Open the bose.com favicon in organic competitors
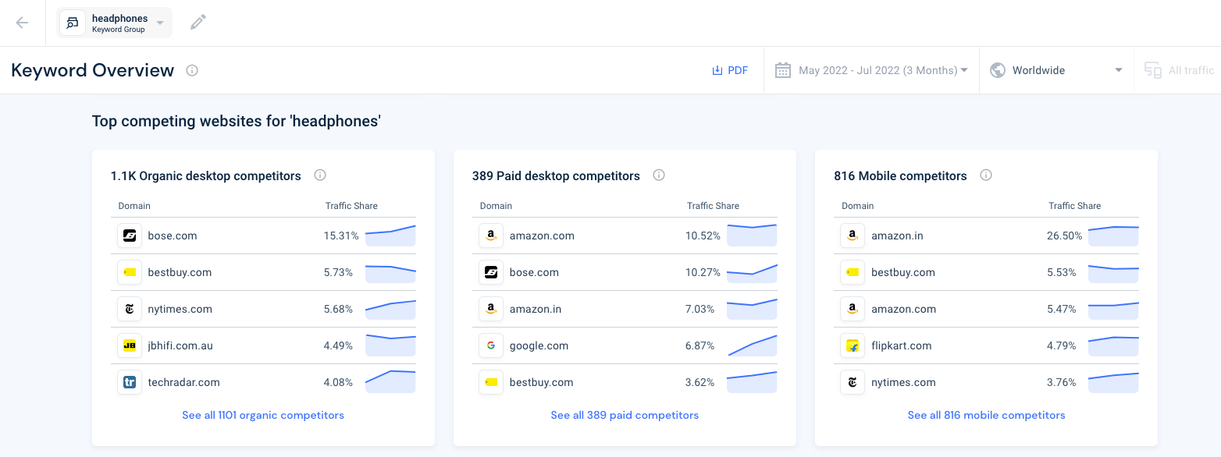1221x457 pixels. click(130, 235)
